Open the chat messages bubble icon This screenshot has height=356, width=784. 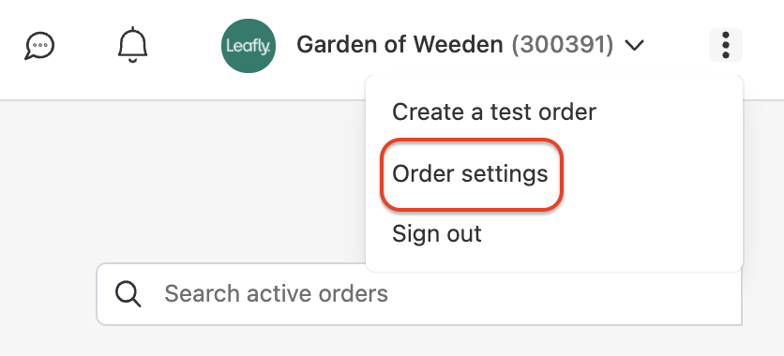[39, 45]
